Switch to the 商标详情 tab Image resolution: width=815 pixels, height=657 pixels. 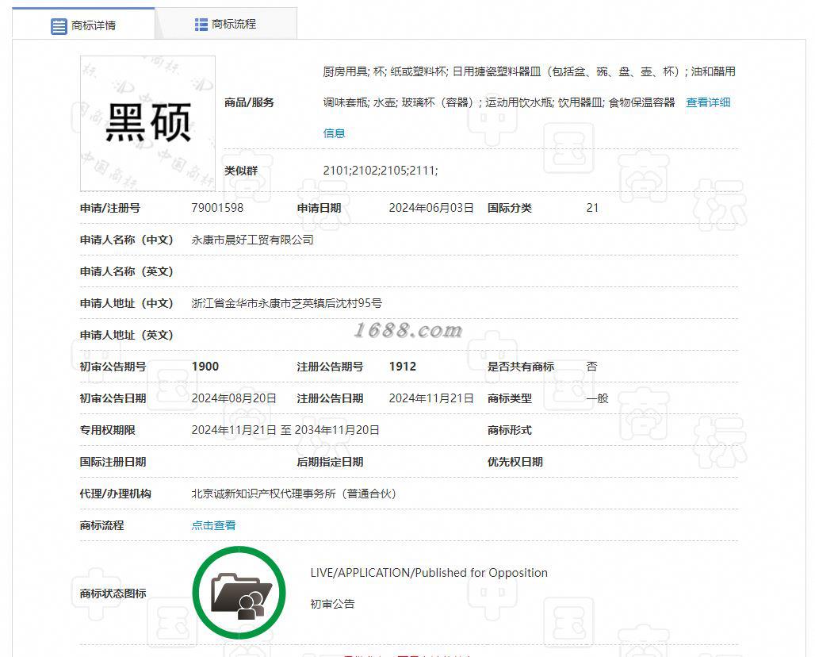pyautogui.click(x=83, y=24)
